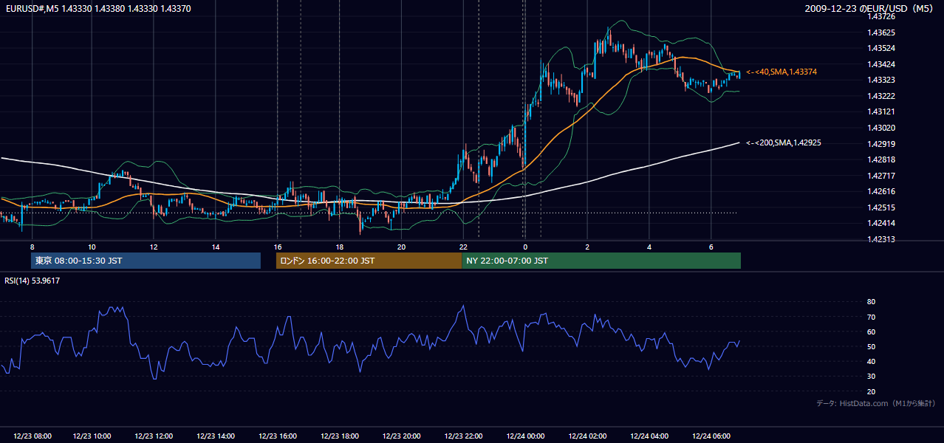The image size is (944, 443).
Task: Click the ロンドン 16:00-22:00 JST session bar
Action: click(x=369, y=261)
